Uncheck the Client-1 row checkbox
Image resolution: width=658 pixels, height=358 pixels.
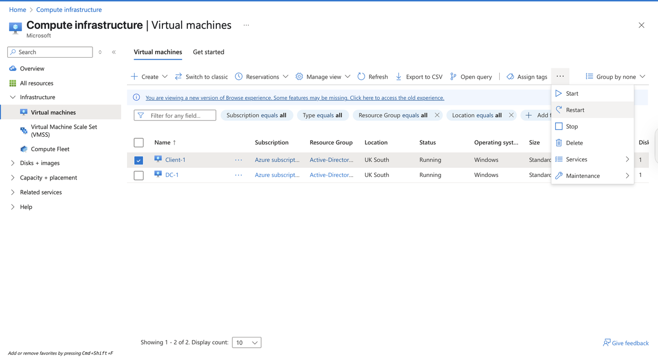tap(139, 160)
